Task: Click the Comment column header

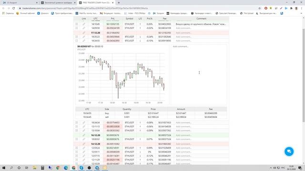Action: pyautogui.click(x=201, y=19)
